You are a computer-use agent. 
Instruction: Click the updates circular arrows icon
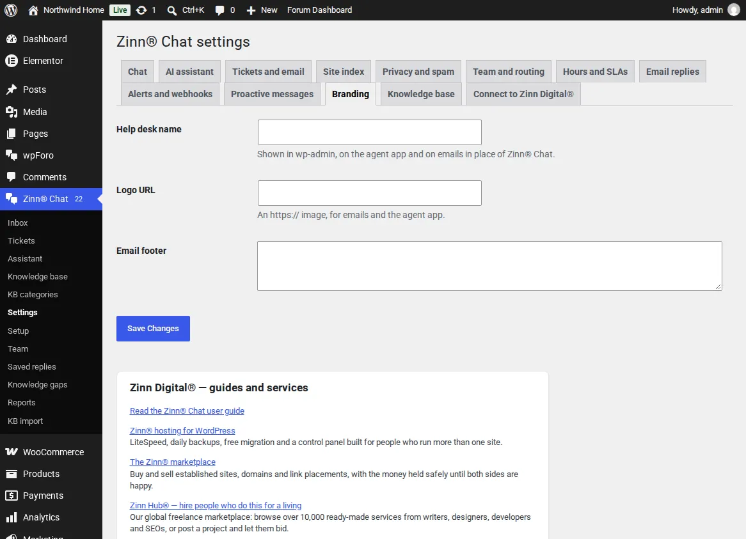coord(141,10)
